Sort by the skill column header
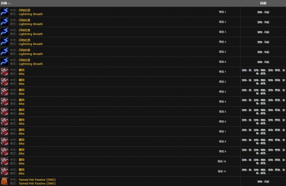This screenshot has height=186, width=286. [x=263, y=3]
